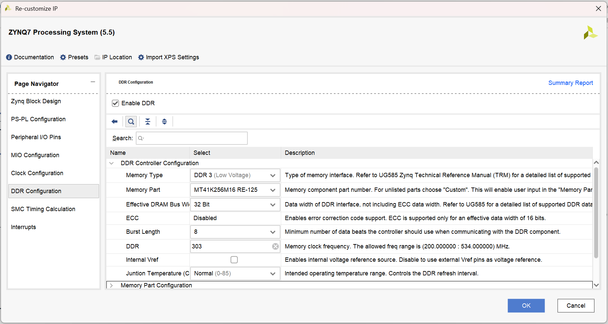Click the 'Enables internal voltage reference source' description
The image size is (608, 324).
[x=414, y=260]
